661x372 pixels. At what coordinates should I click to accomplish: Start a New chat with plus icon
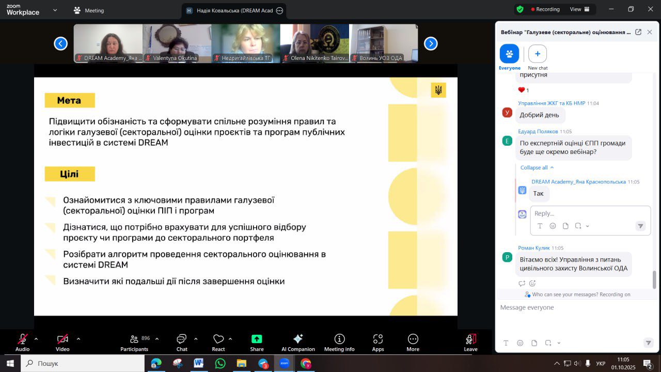[x=538, y=54]
